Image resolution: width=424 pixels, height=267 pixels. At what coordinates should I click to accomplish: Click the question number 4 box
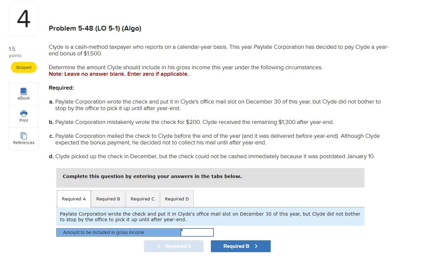[23, 19]
